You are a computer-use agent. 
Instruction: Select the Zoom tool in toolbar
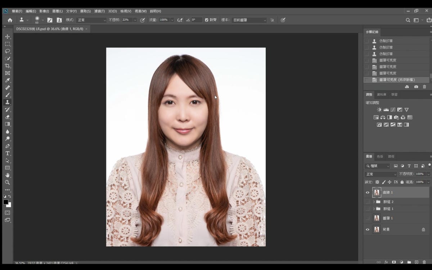[x=7, y=183]
